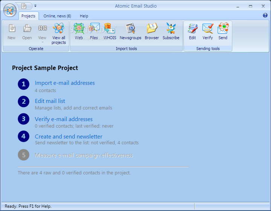This screenshot has height=211, width=271.
Task: Click the View icon in Operate group
Action: pos(42,28)
